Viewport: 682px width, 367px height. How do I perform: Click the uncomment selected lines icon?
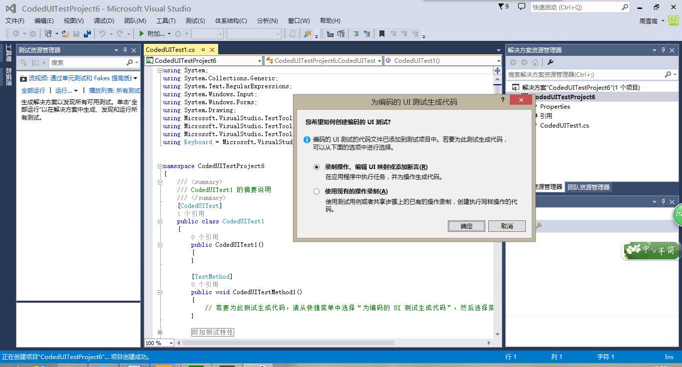tap(367, 34)
